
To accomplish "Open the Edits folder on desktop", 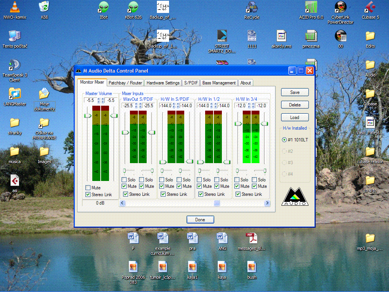I will (370, 39).
